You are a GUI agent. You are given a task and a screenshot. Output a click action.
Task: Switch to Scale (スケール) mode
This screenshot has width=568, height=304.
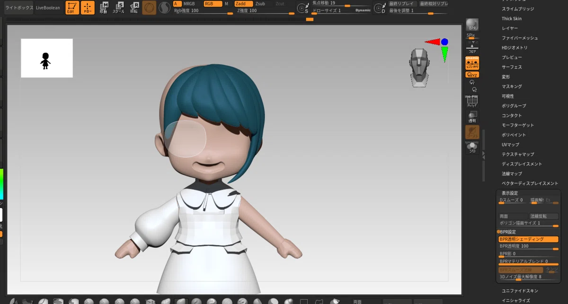pyautogui.click(x=119, y=8)
